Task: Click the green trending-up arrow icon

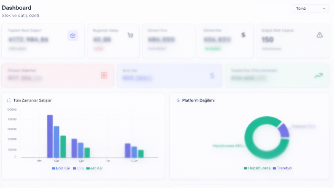Action: pos(319,75)
